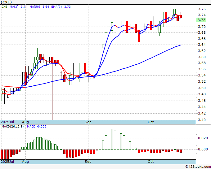Click the Sep label on price chart axis
Viewport: 211px width, 169px height.
(88, 122)
